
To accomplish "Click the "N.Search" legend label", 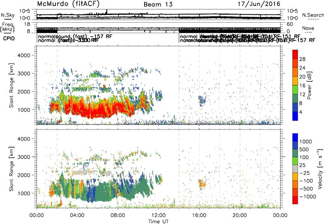I will pos(313,15).
